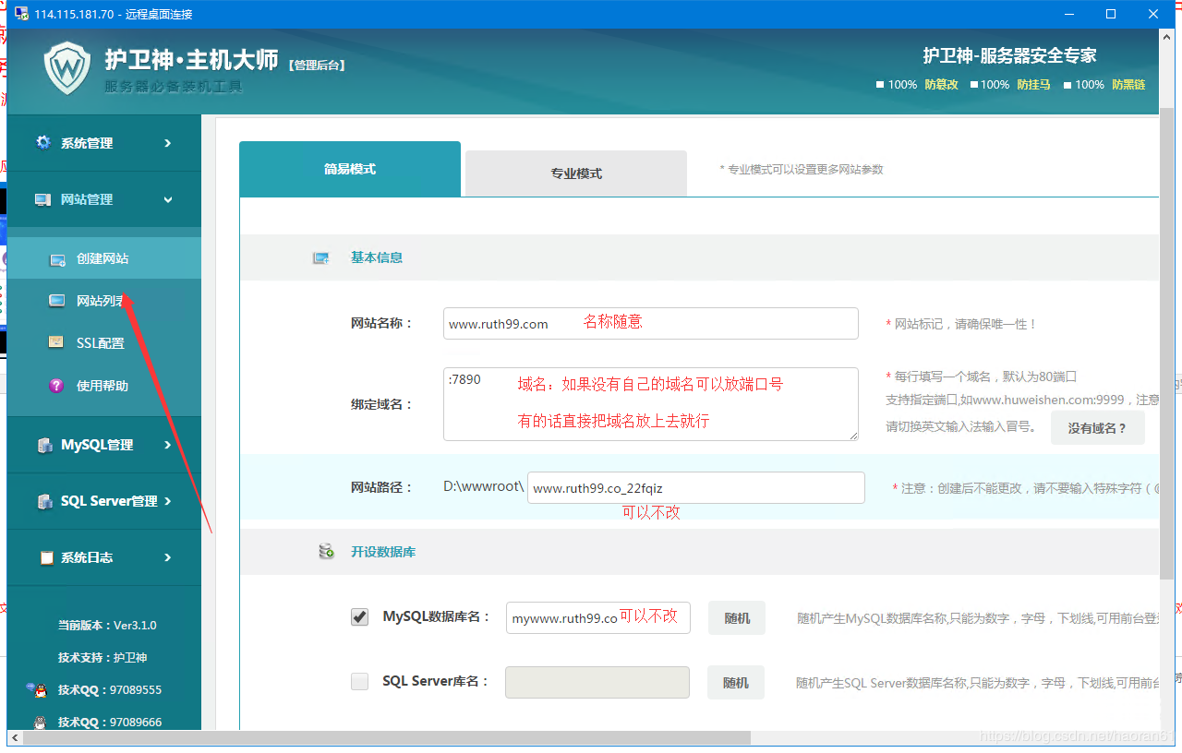Switch to the 专业模式 tab

(x=576, y=173)
